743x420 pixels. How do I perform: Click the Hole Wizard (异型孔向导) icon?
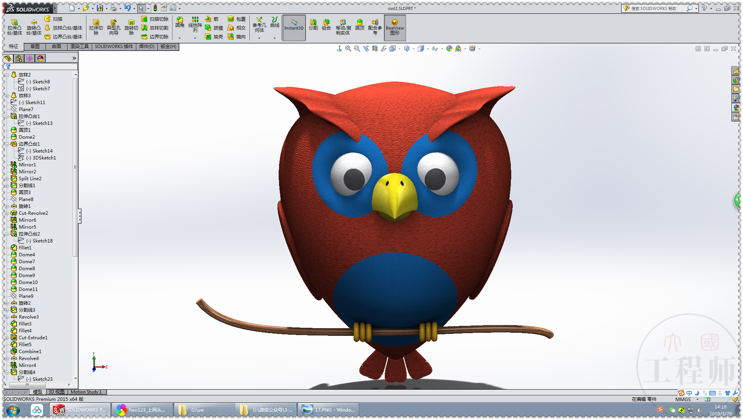tap(113, 27)
